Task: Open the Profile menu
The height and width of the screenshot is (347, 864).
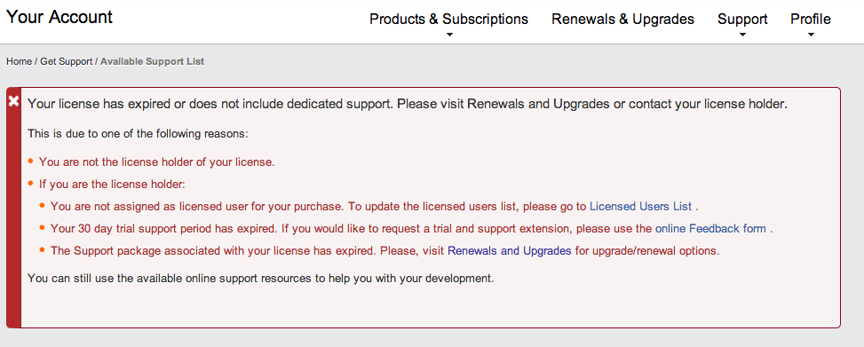Action: click(x=811, y=20)
